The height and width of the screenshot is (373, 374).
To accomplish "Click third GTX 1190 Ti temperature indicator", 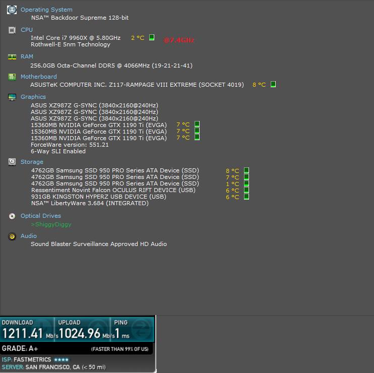I will (197, 137).
